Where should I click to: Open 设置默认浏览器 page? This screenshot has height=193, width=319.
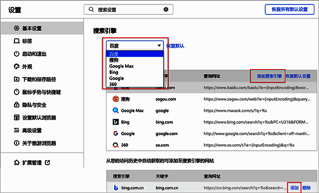(39, 118)
